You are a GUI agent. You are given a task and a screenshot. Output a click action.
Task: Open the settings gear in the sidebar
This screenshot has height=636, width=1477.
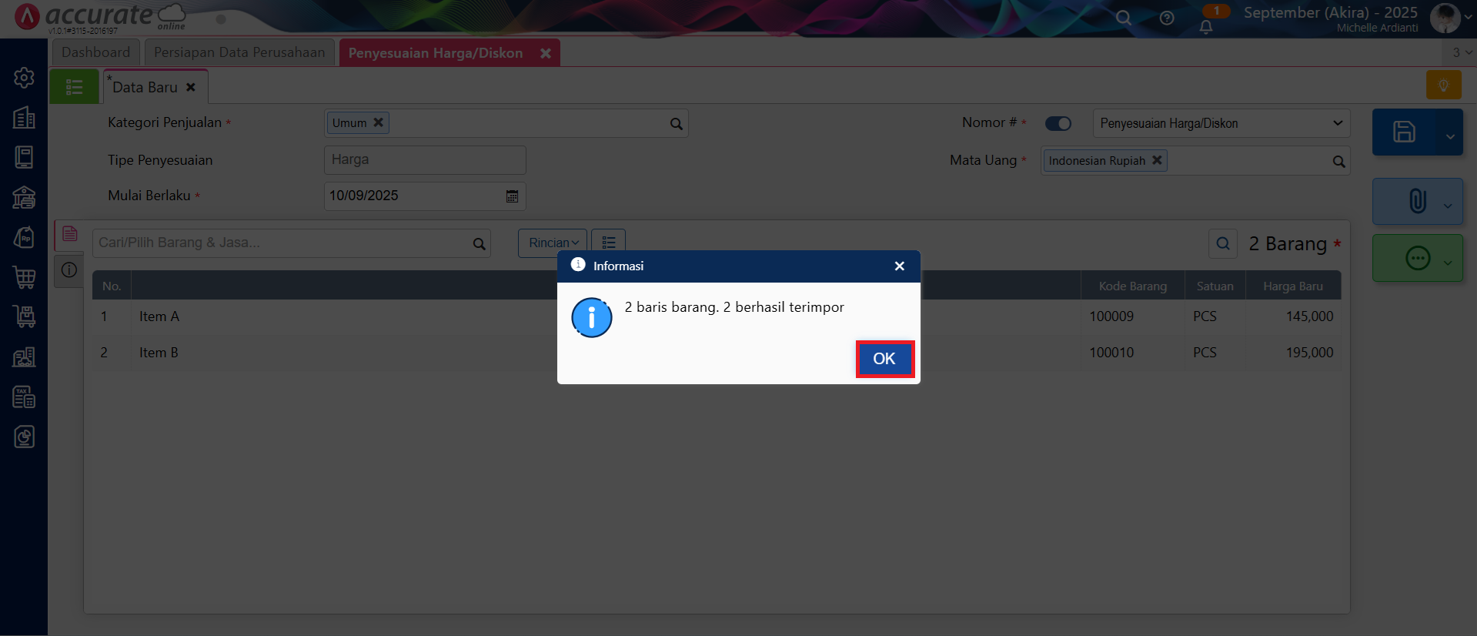pos(24,77)
